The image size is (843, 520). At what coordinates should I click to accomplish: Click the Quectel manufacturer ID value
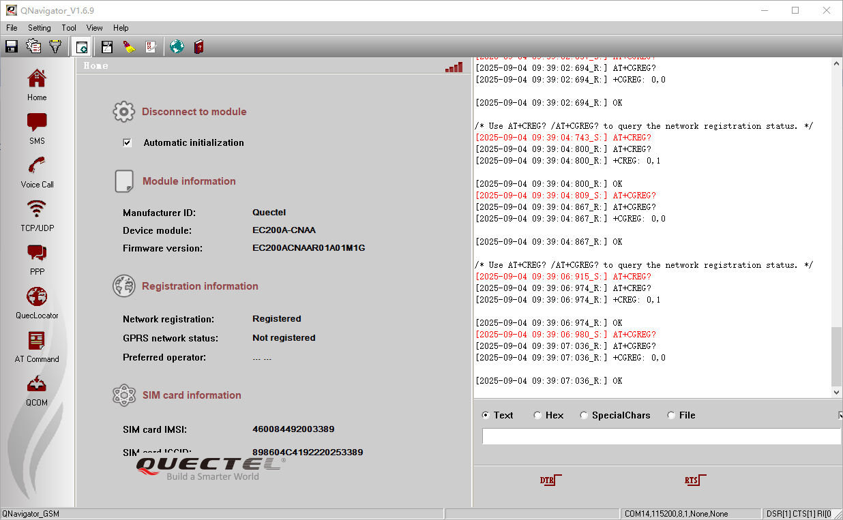[x=269, y=213]
